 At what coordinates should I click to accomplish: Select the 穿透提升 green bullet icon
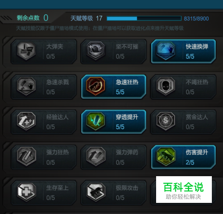click(x=96, y=121)
